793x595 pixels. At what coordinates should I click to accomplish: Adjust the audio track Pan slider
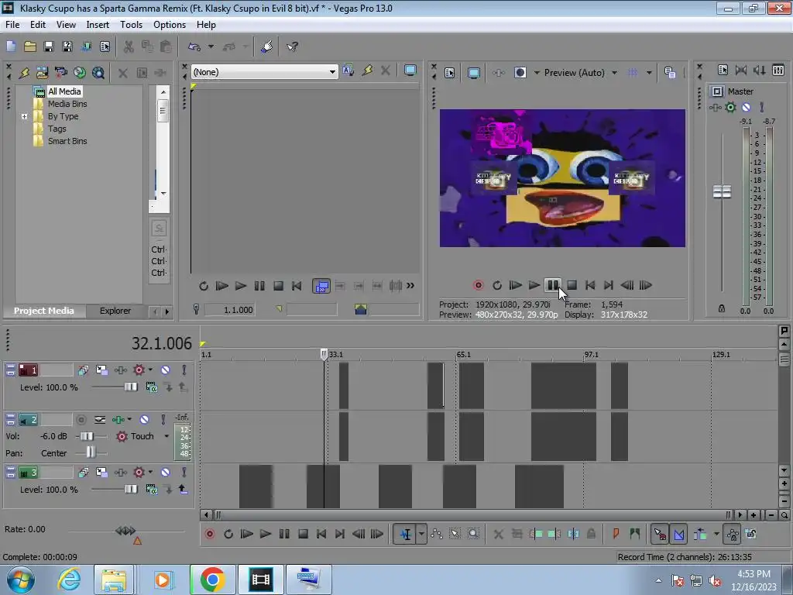pos(91,452)
